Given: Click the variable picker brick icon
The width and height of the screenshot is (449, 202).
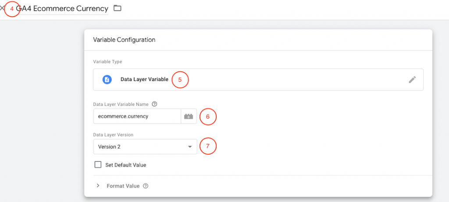Looking at the screenshot, I should point(189,117).
